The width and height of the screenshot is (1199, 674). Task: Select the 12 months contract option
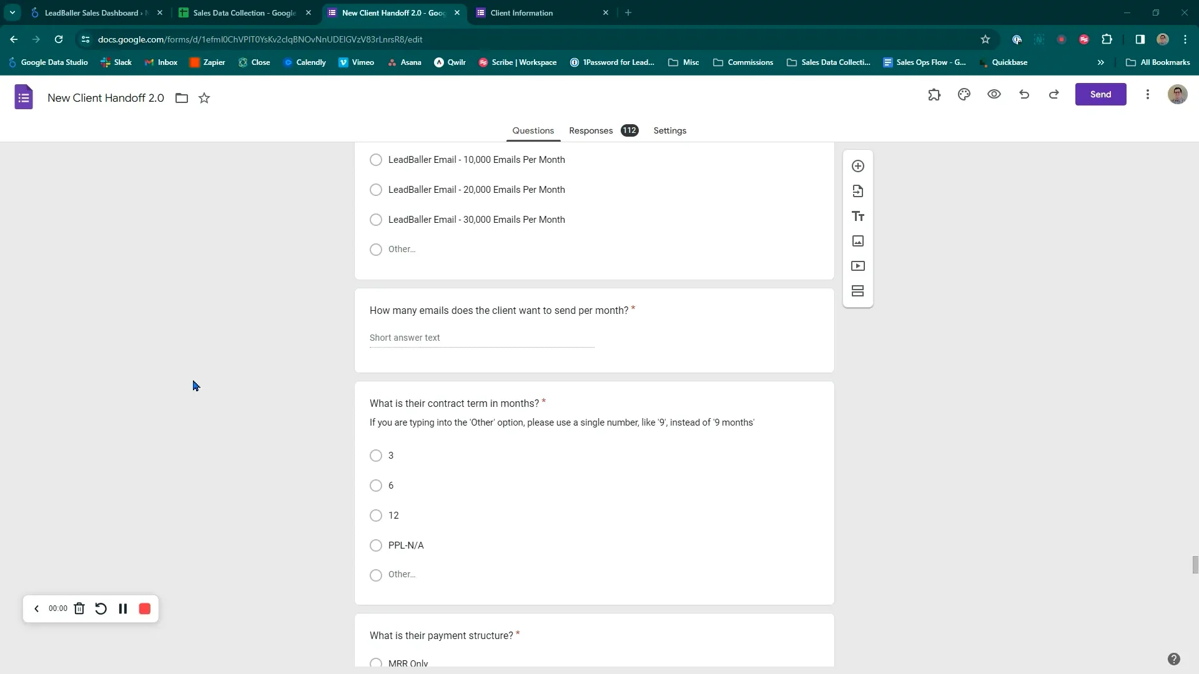point(376,515)
